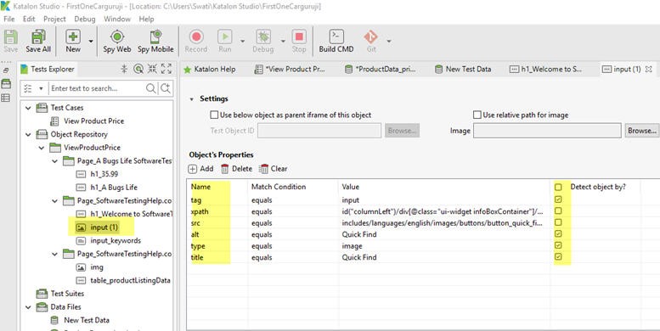The height and width of the screenshot is (331, 660).
Task: Launch Spy Mobile tool
Action: coord(155,37)
